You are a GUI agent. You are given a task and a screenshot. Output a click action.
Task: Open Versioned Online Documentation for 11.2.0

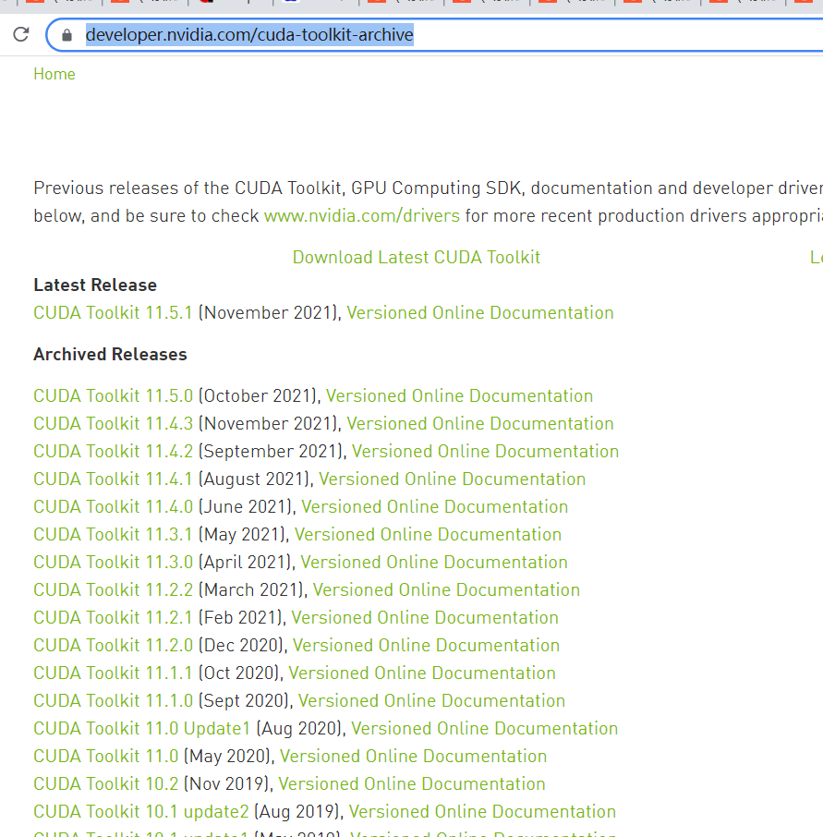coord(426,646)
